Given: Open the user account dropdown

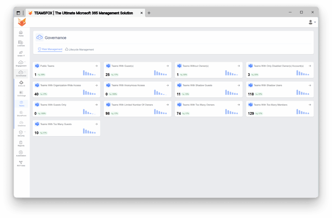Looking at the screenshot, I should (312, 22).
